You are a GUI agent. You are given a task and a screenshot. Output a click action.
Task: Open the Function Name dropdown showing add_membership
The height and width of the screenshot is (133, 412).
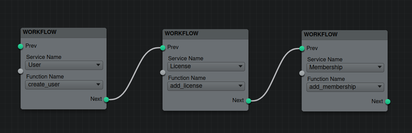(x=345, y=87)
